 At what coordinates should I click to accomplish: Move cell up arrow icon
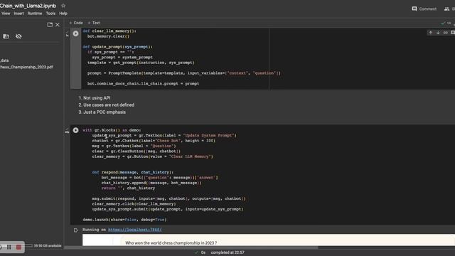click(431, 33)
